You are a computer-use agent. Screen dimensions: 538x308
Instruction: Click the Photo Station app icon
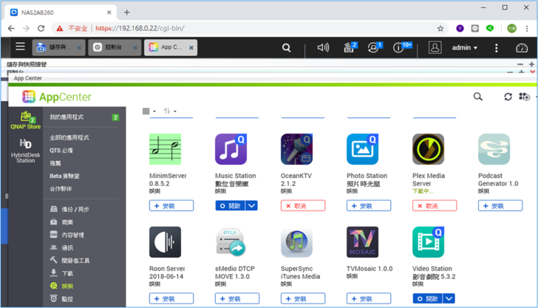coord(363,149)
